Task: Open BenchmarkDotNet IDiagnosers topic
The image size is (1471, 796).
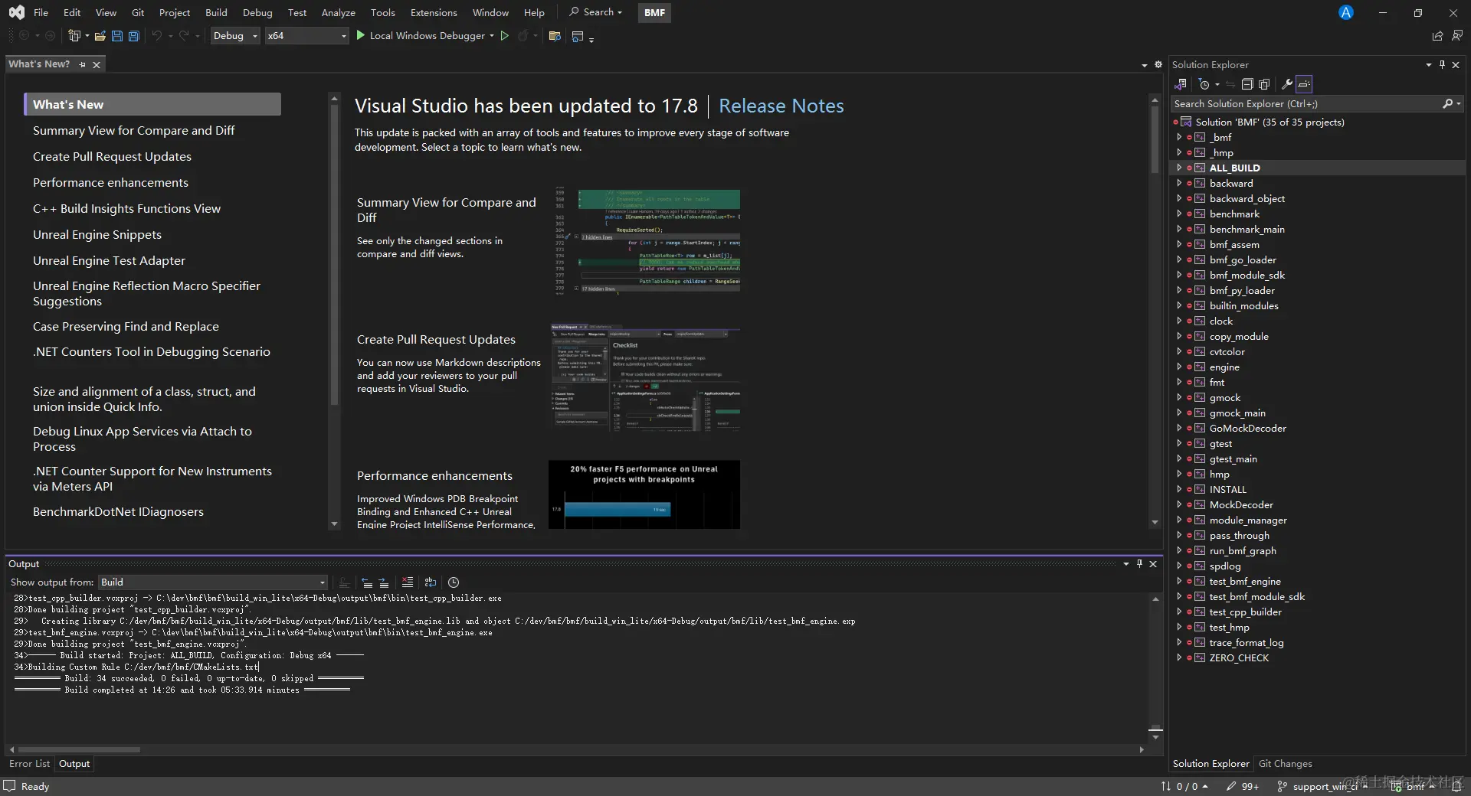Action: click(x=118, y=511)
